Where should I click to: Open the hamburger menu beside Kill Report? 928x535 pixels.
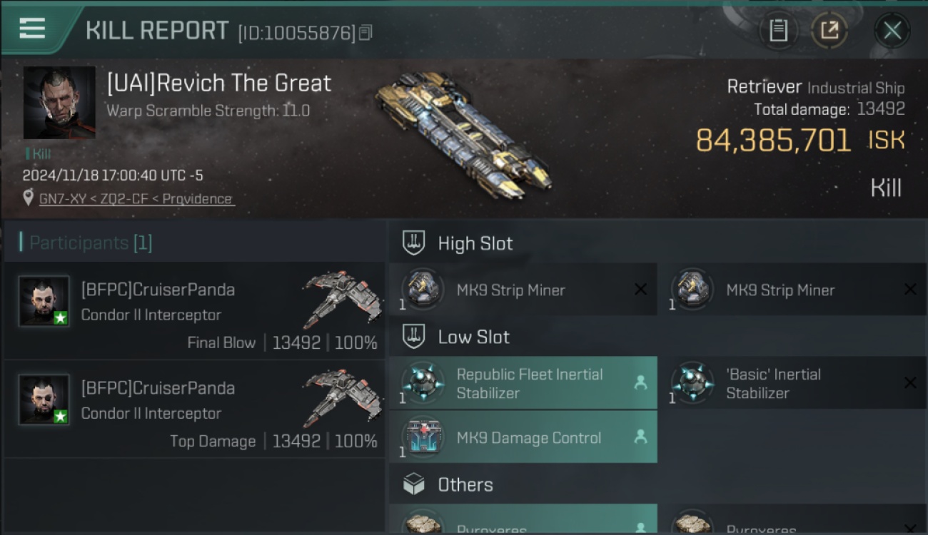[32, 29]
